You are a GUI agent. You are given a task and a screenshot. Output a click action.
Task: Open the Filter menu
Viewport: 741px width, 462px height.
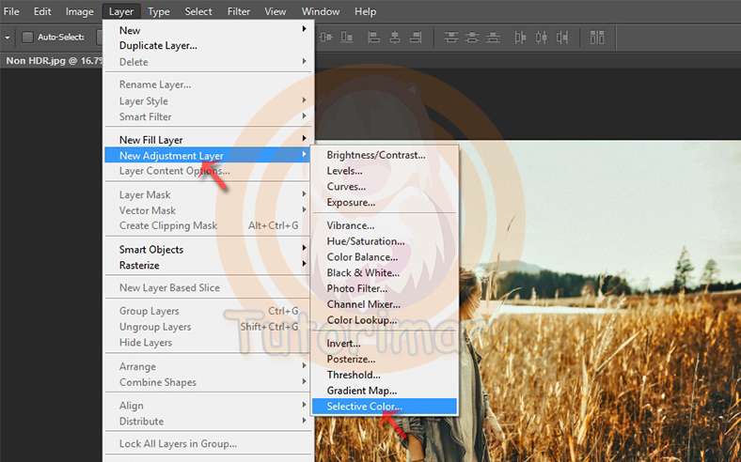[239, 11]
